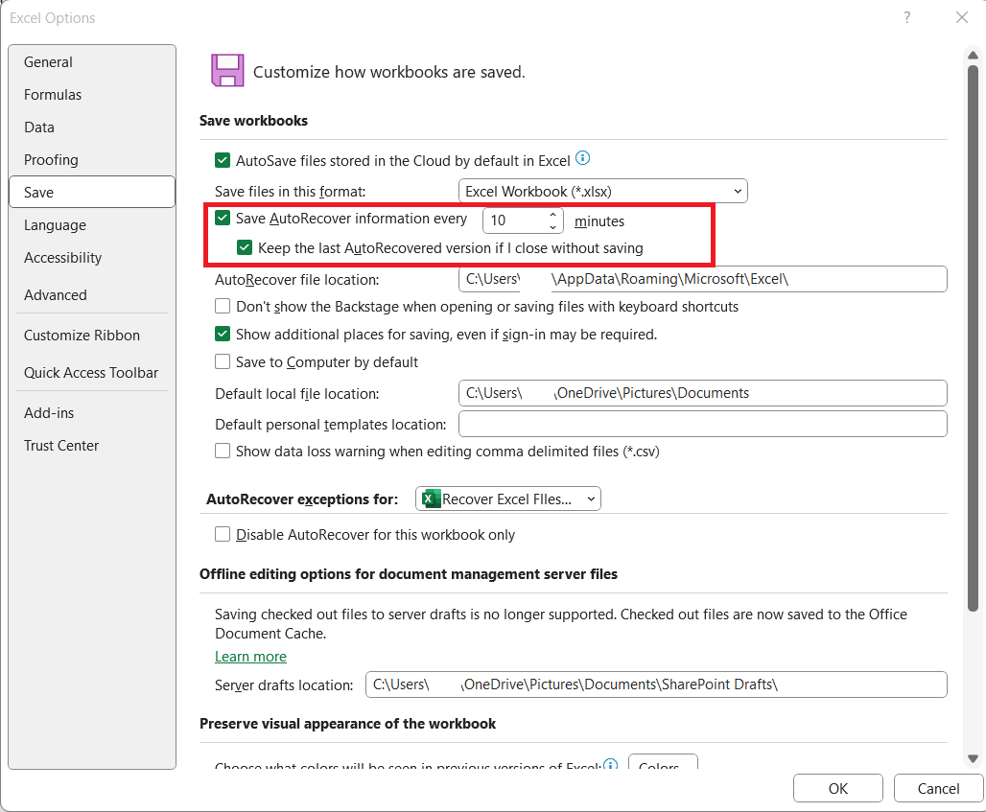Screen dimensions: 986x812
Task: Click the AutoRecover minutes value field
Action: 514,220
